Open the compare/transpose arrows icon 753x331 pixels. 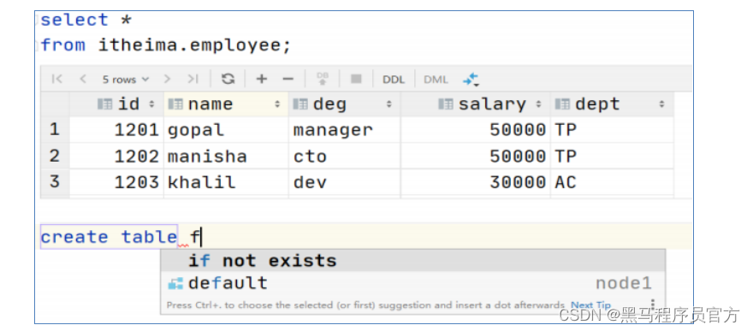471,80
